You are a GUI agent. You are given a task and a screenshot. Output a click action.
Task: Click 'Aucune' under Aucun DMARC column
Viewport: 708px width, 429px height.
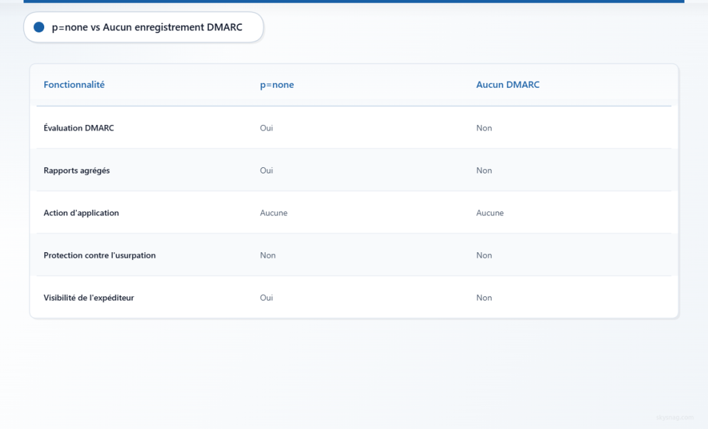[x=490, y=213]
